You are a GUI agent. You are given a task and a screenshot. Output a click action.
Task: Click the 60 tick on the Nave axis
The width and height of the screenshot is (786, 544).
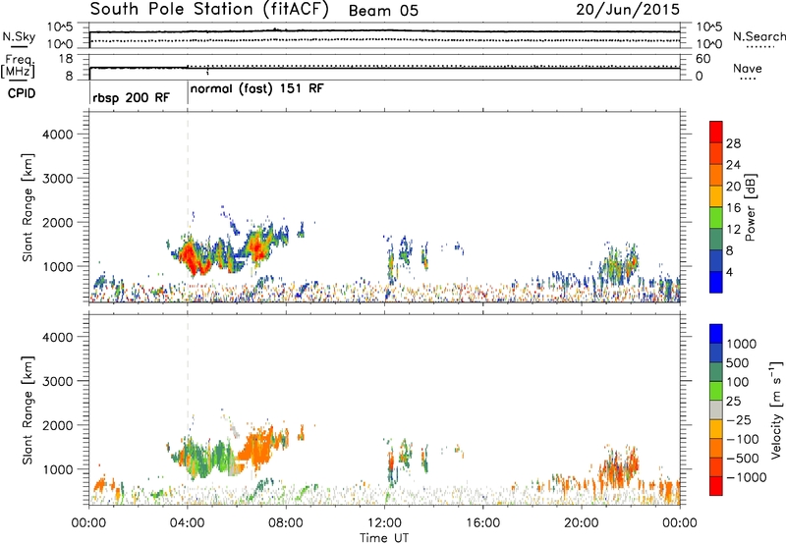click(x=702, y=59)
